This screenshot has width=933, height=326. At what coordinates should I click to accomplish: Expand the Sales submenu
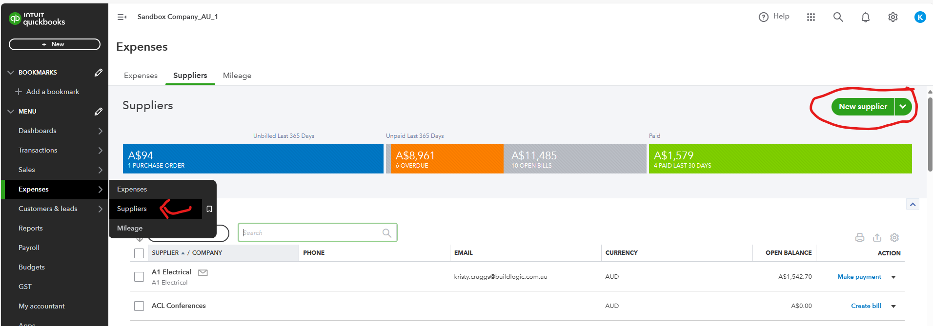[x=100, y=170]
